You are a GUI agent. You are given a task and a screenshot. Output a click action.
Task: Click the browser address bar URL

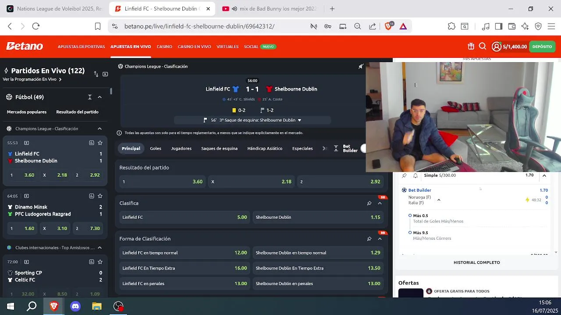tap(199, 26)
